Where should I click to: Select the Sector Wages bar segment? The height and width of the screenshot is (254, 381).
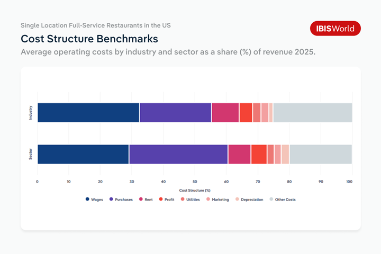click(83, 154)
